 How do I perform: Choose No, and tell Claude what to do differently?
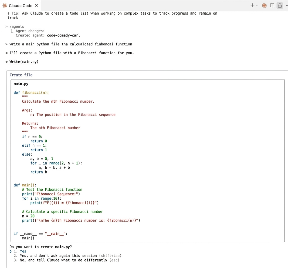pyautogui.click(x=66, y=260)
